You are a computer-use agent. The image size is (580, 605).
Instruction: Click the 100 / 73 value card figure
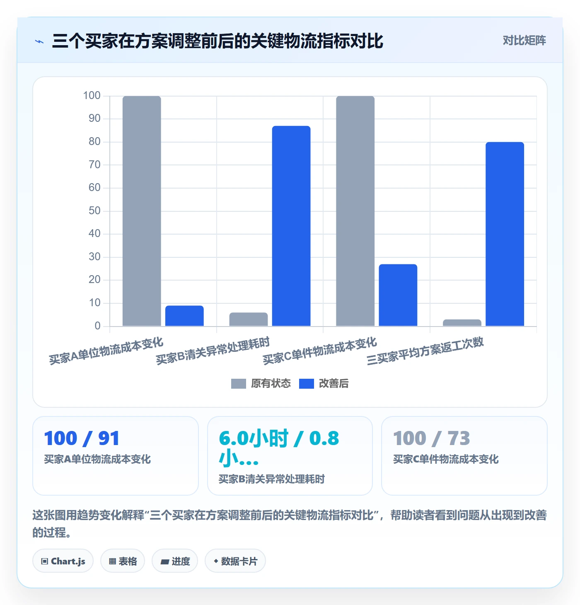431,438
